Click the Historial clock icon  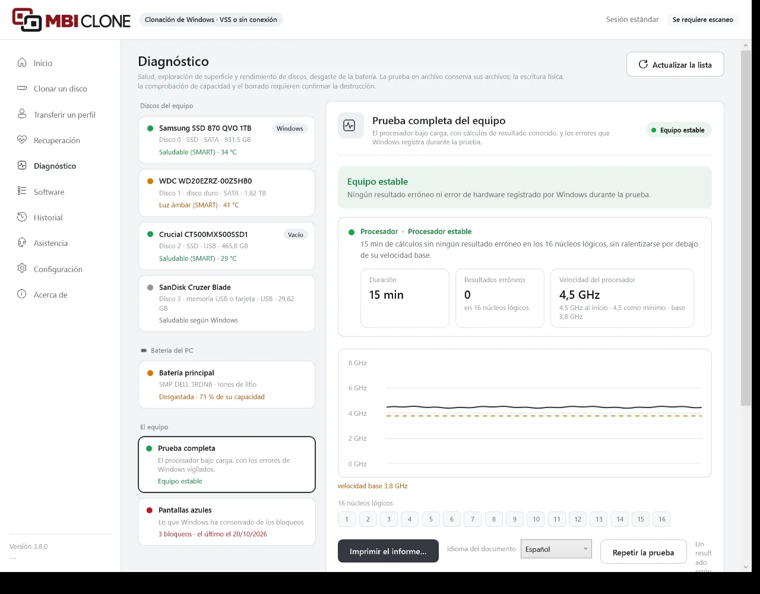point(22,217)
